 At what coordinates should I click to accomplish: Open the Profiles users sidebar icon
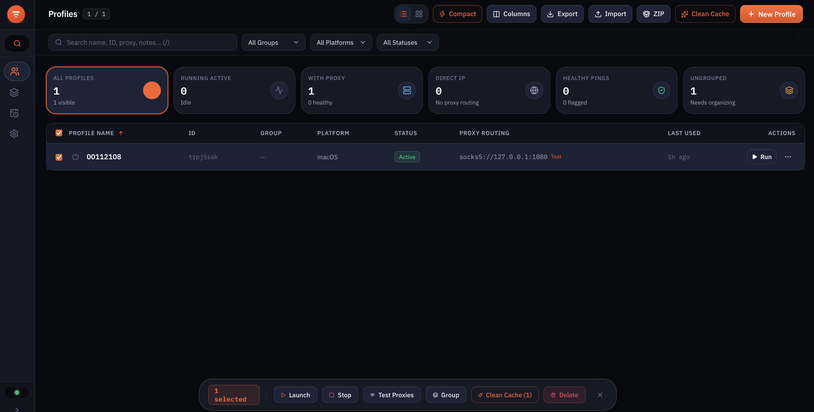(17, 71)
